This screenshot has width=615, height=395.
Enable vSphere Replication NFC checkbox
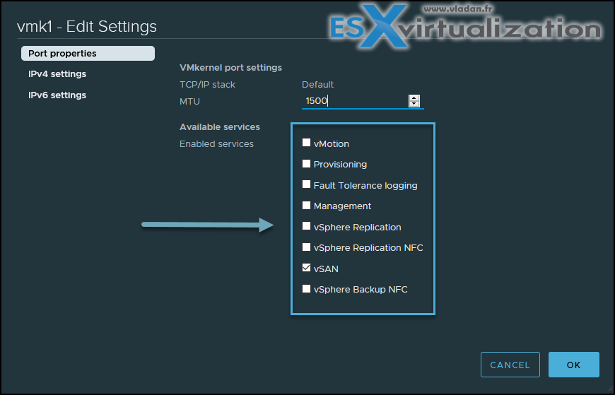[306, 247]
